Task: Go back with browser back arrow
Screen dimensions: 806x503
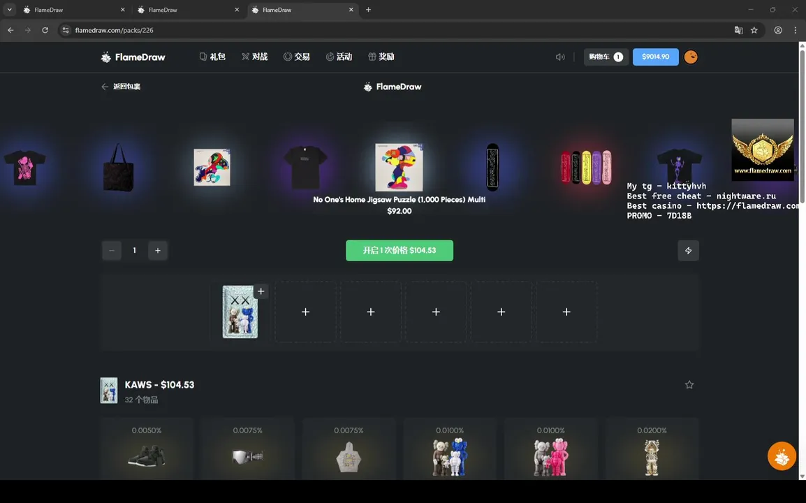Action: [10, 30]
